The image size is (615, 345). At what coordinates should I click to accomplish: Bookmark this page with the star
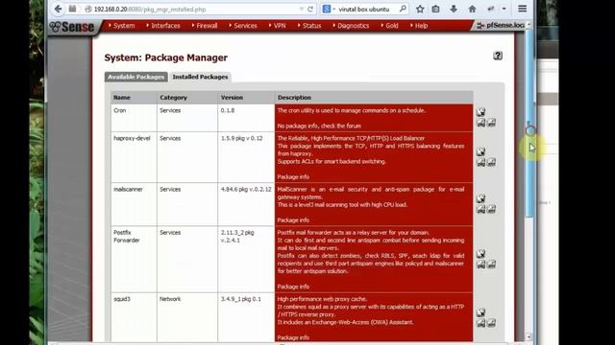tap(420, 9)
